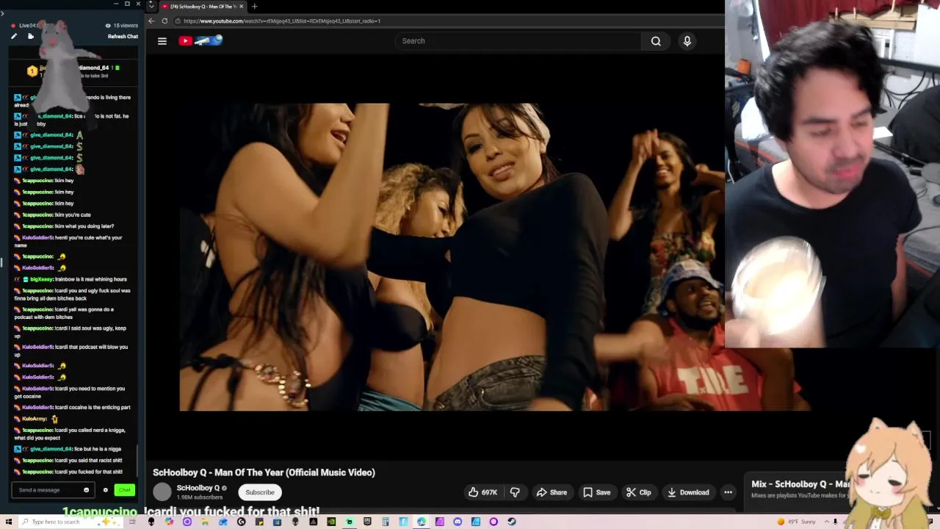Image resolution: width=940 pixels, height=529 pixels.
Task: Open the emoji picker in chat box
Action: [86, 490]
